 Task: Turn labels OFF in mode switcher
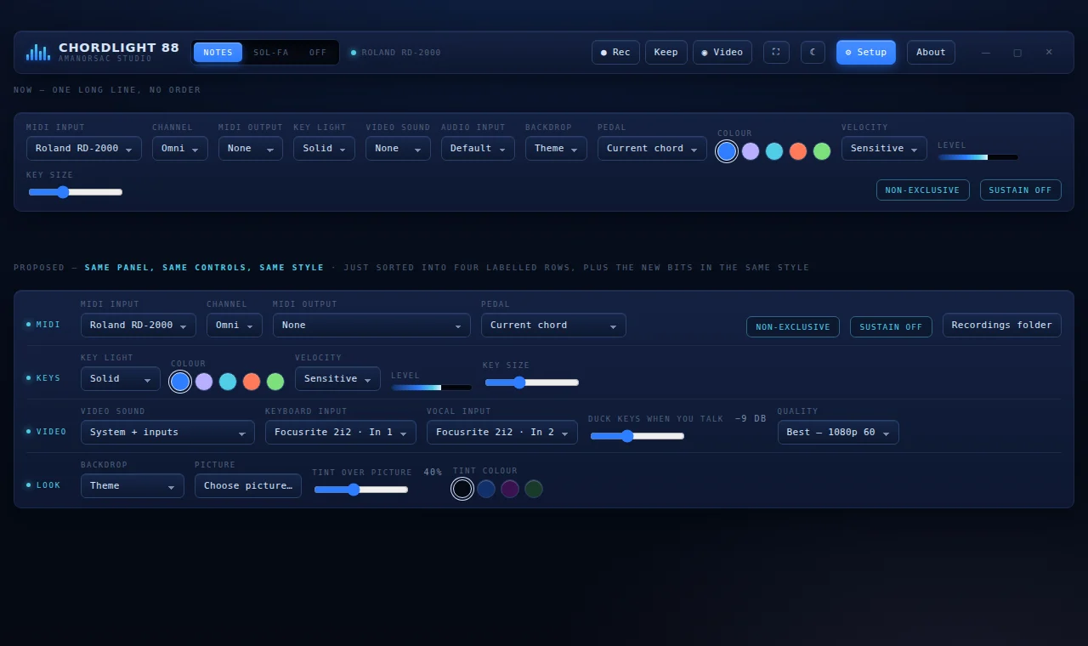318,53
